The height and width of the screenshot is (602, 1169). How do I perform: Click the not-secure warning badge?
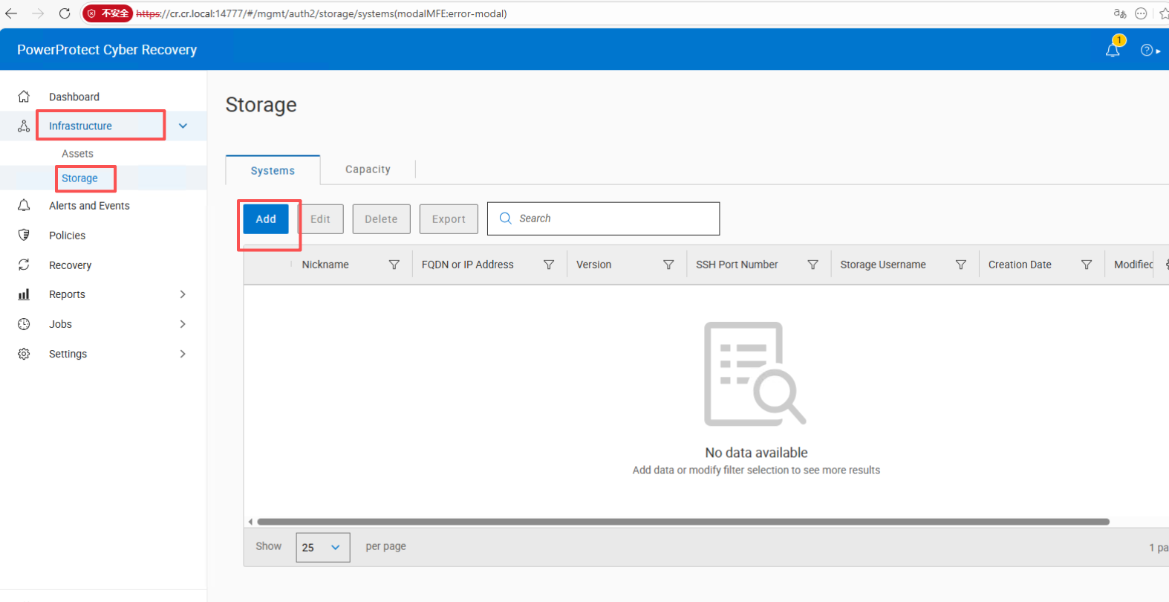tap(108, 13)
